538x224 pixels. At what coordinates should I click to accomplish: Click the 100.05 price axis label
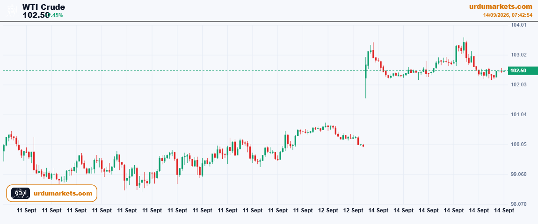coord(518,145)
